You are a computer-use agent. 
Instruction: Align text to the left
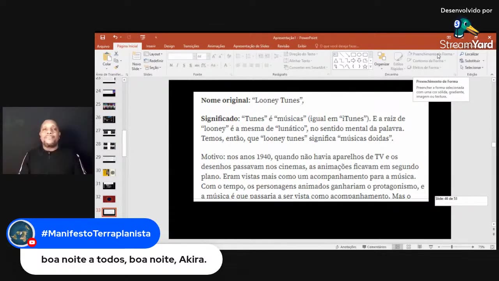238,65
